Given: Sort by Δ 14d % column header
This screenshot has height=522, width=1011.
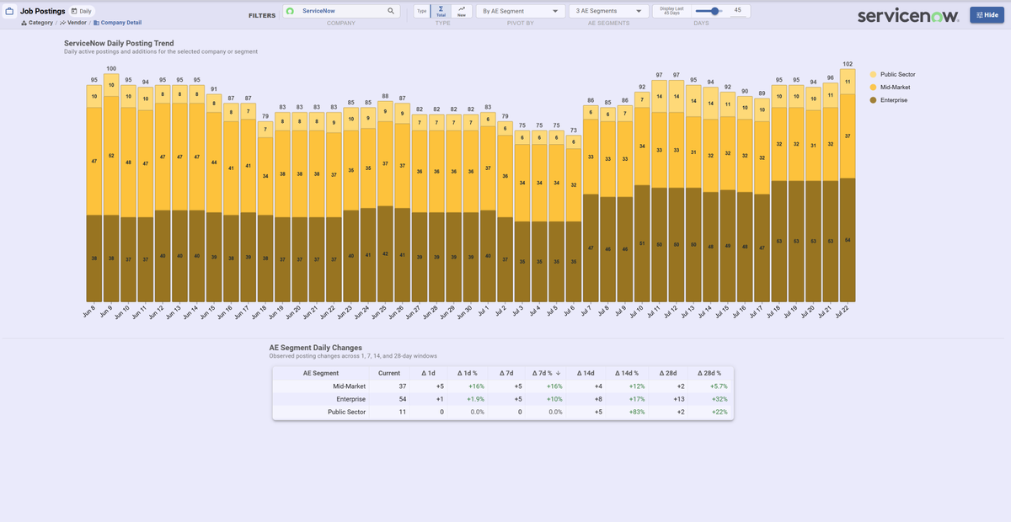Looking at the screenshot, I should pyautogui.click(x=626, y=373).
